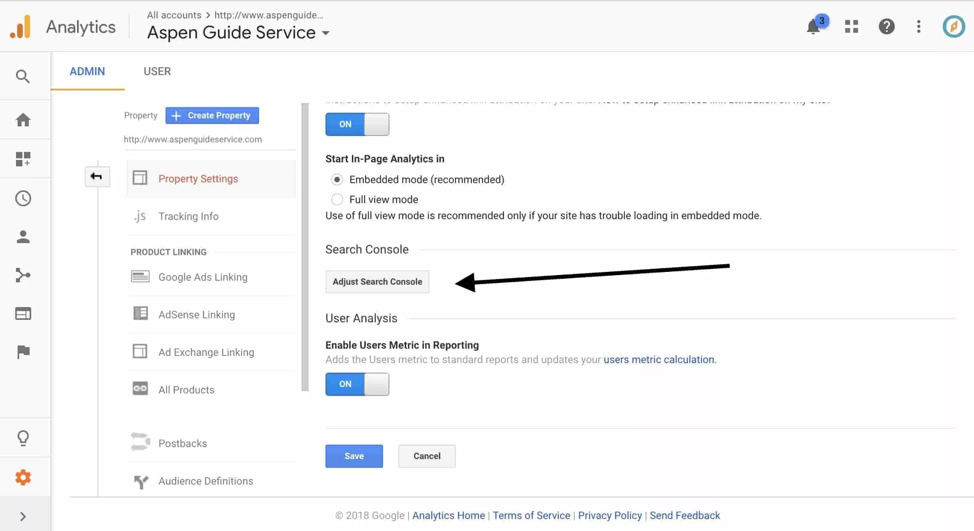Select Full view mode radio button
The image size is (974, 531).
tap(337, 199)
